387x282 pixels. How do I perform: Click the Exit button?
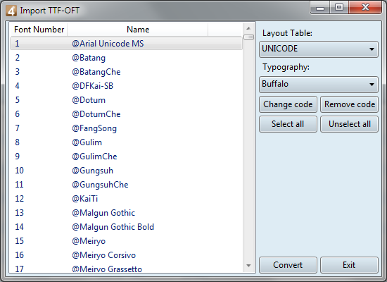point(349,265)
